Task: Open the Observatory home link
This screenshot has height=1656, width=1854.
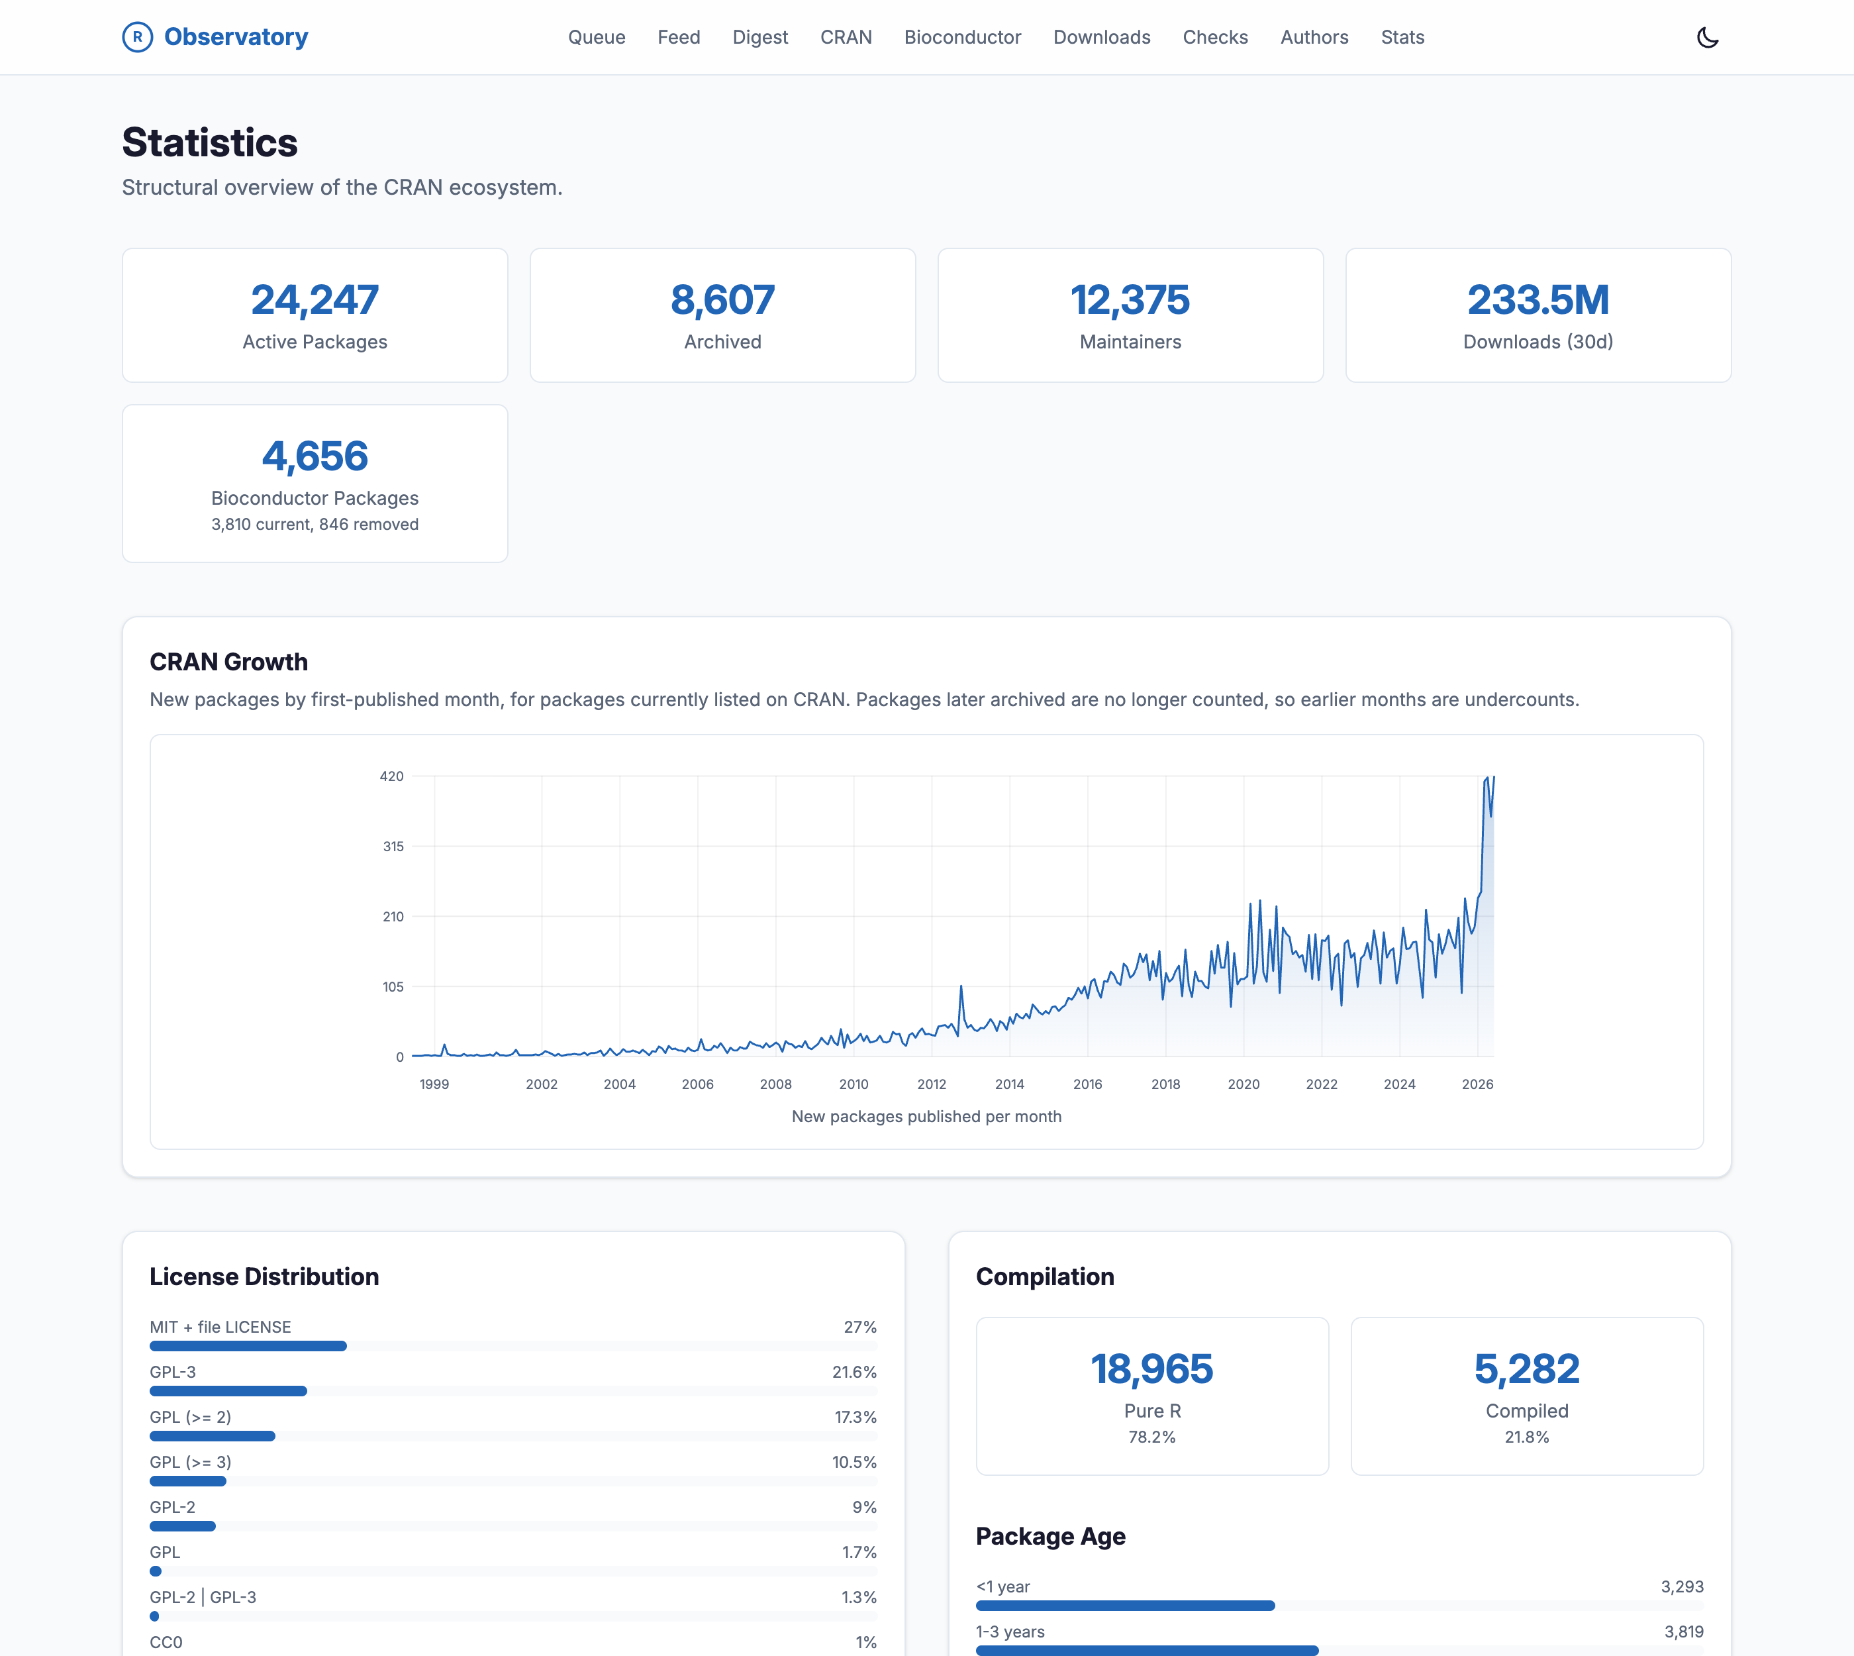Action: (215, 37)
